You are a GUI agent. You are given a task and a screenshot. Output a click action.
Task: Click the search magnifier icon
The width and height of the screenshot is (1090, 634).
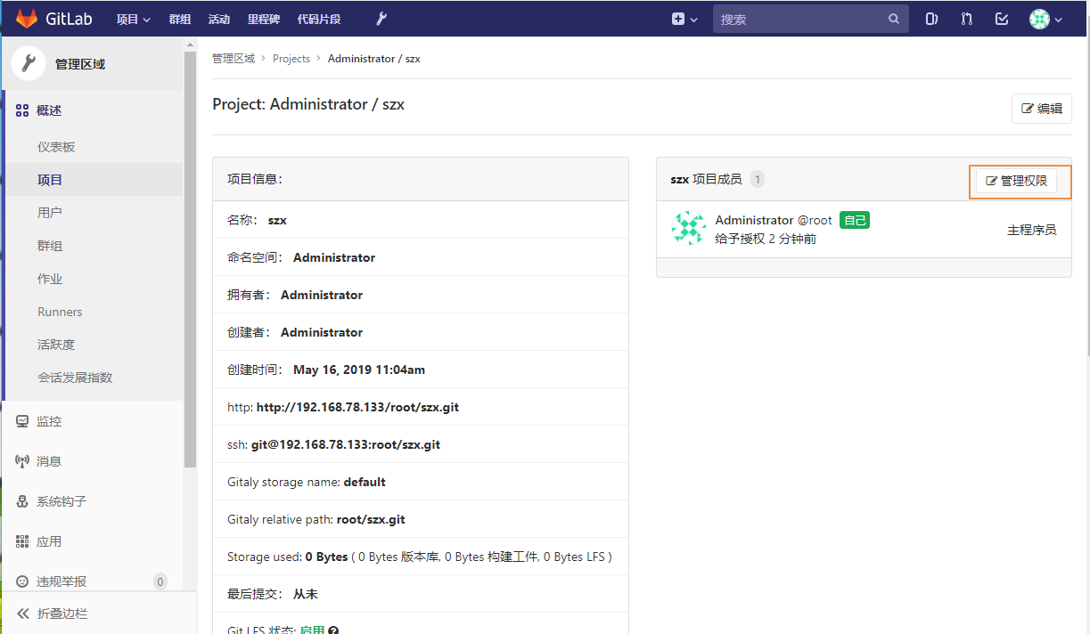[x=894, y=19]
